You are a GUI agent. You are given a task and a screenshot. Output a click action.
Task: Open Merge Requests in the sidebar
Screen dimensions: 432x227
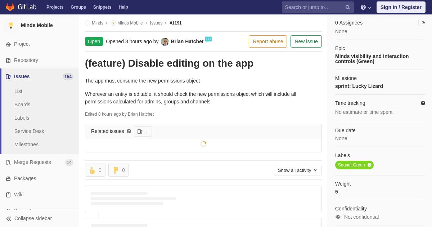tap(32, 162)
